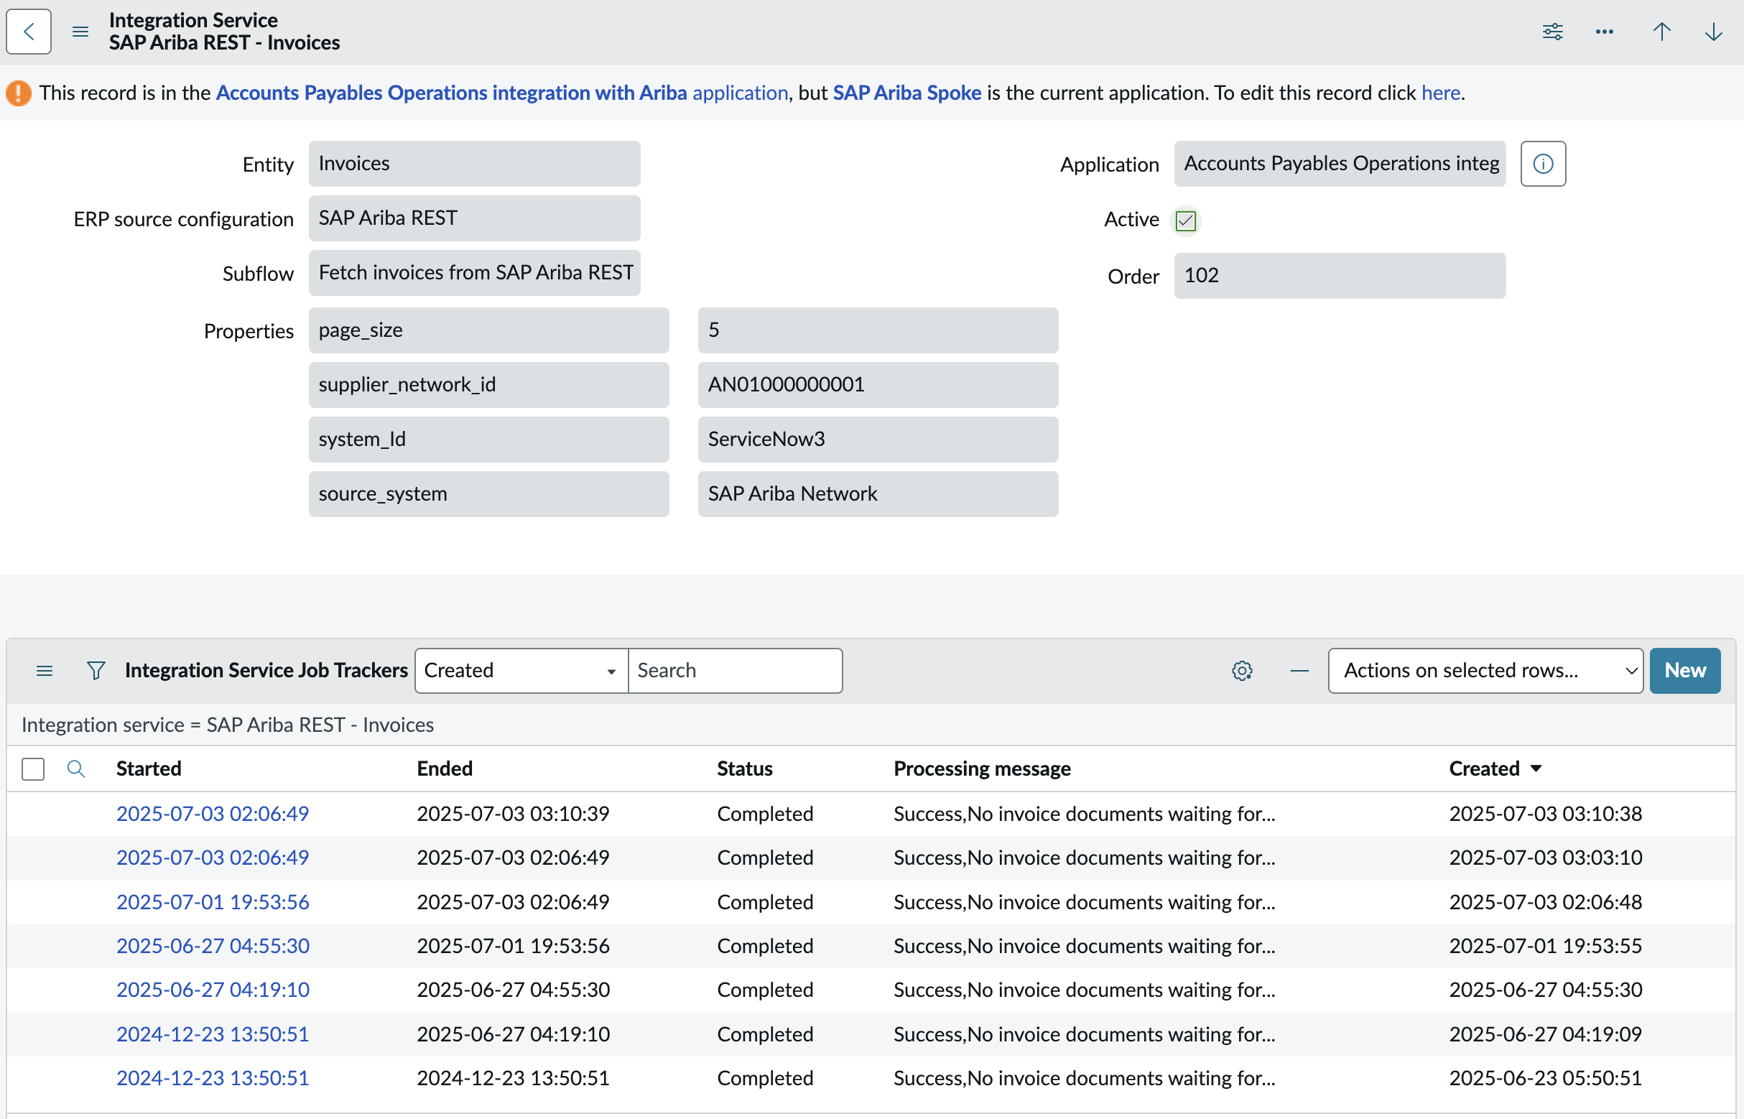The height and width of the screenshot is (1119, 1744).
Task: Open the form context menu icon
Action: pos(80,32)
